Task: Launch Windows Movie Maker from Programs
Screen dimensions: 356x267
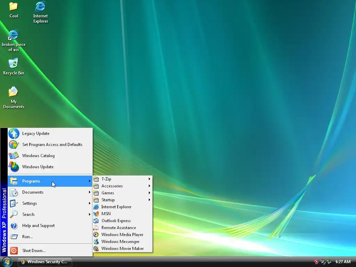Action: [122, 248]
